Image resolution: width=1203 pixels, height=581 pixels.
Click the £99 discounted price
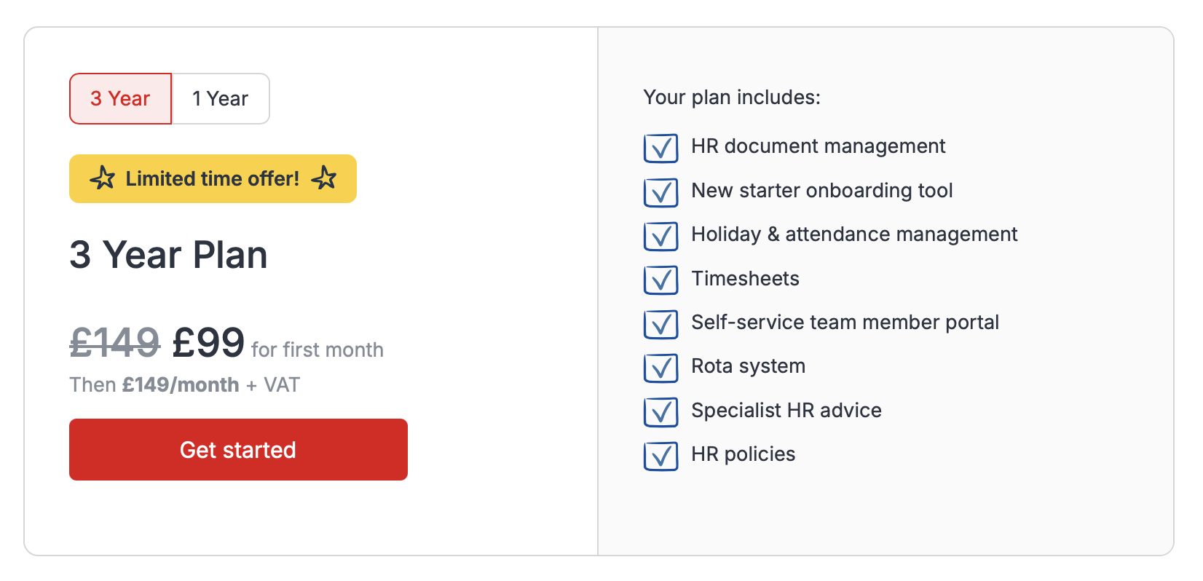(x=208, y=342)
